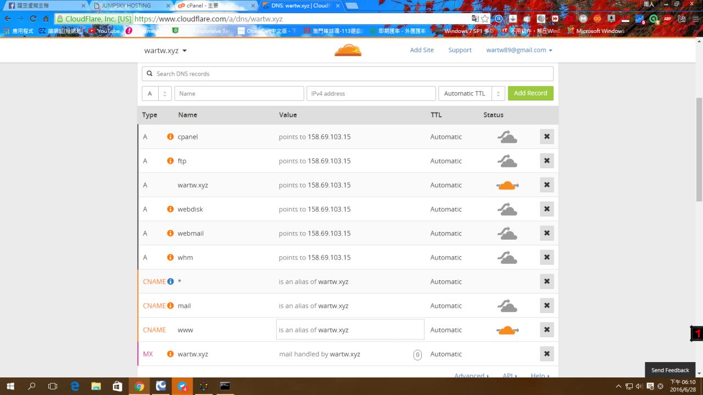Click the browser back arrow
This screenshot has width=703, height=395.
click(8, 19)
